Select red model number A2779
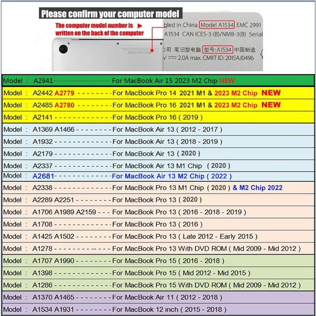This screenshot has width=316, height=316. (65, 93)
